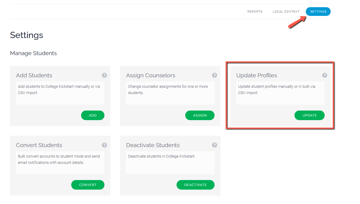Click text 'Deactivate students in College Kickstart.'
The width and height of the screenshot is (360, 204).
(162, 156)
